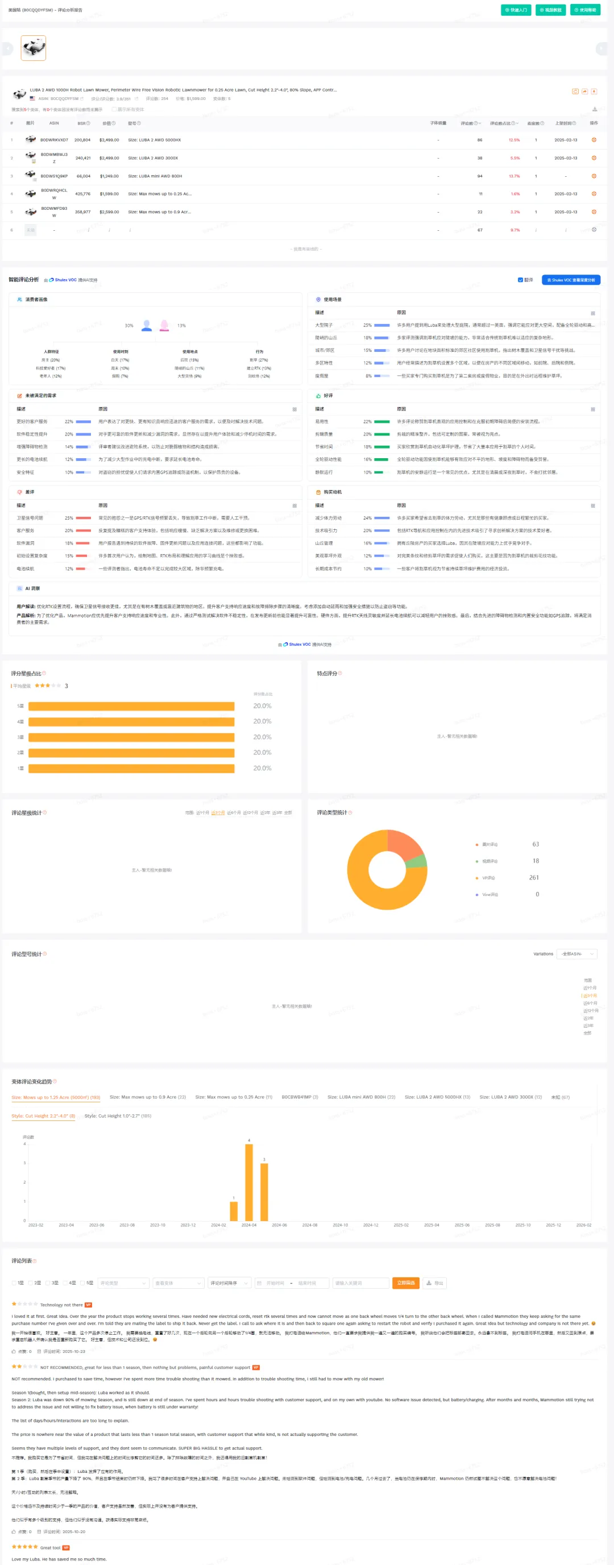Click the left carousel arrow beside the thumbnail

7,48
